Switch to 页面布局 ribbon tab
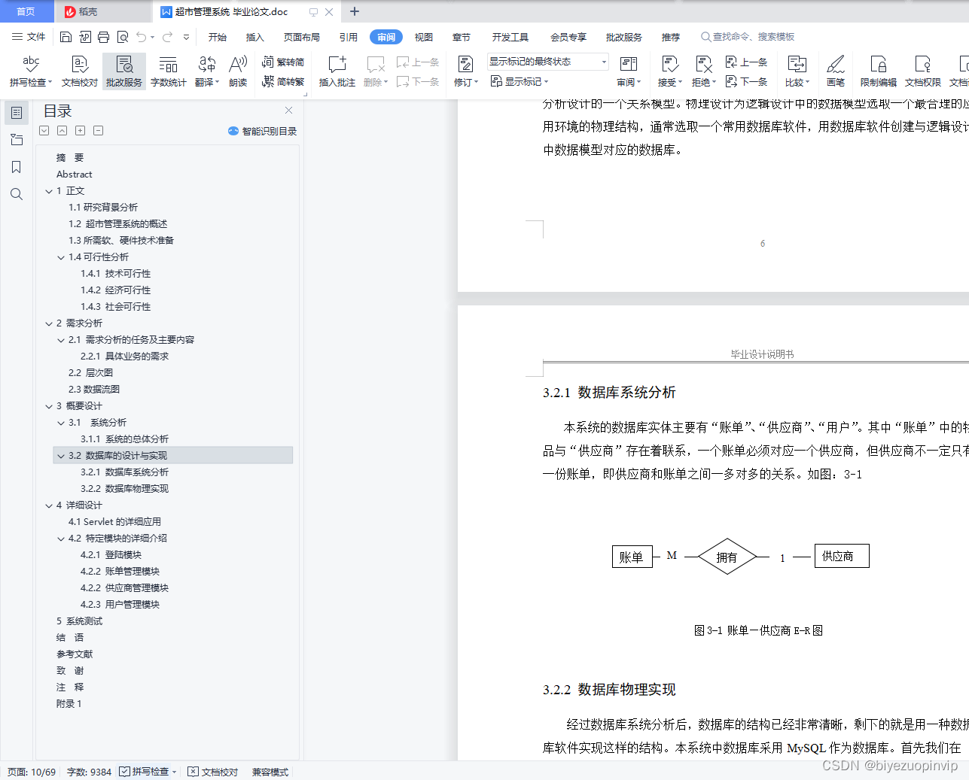969x780 pixels. pyautogui.click(x=302, y=37)
